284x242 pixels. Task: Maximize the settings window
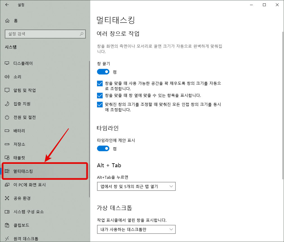pyautogui.click(x=264, y=5)
